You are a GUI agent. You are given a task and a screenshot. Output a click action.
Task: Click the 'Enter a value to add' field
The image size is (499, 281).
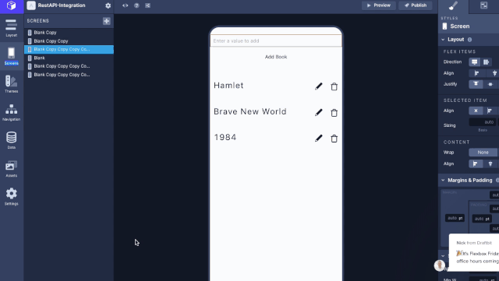coord(276,40)
